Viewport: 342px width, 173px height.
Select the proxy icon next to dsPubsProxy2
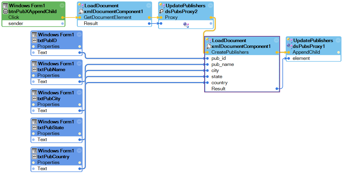[x=161, y=12]
